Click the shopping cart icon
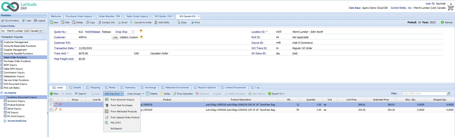Screen dimensions: 455x137 click(x=450, y=8)
